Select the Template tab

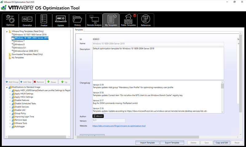pos(79,30)
